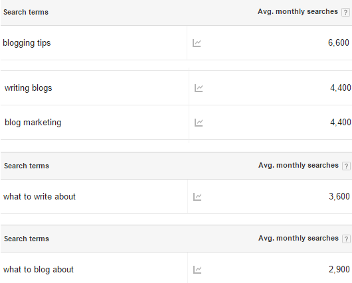352x283 pixels.
Task: Click the 2,900 monthly searches value
Action: (339, 269)
